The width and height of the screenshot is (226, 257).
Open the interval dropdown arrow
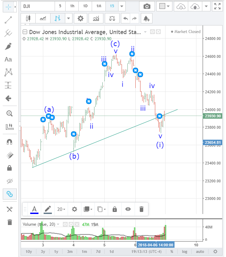122,6
